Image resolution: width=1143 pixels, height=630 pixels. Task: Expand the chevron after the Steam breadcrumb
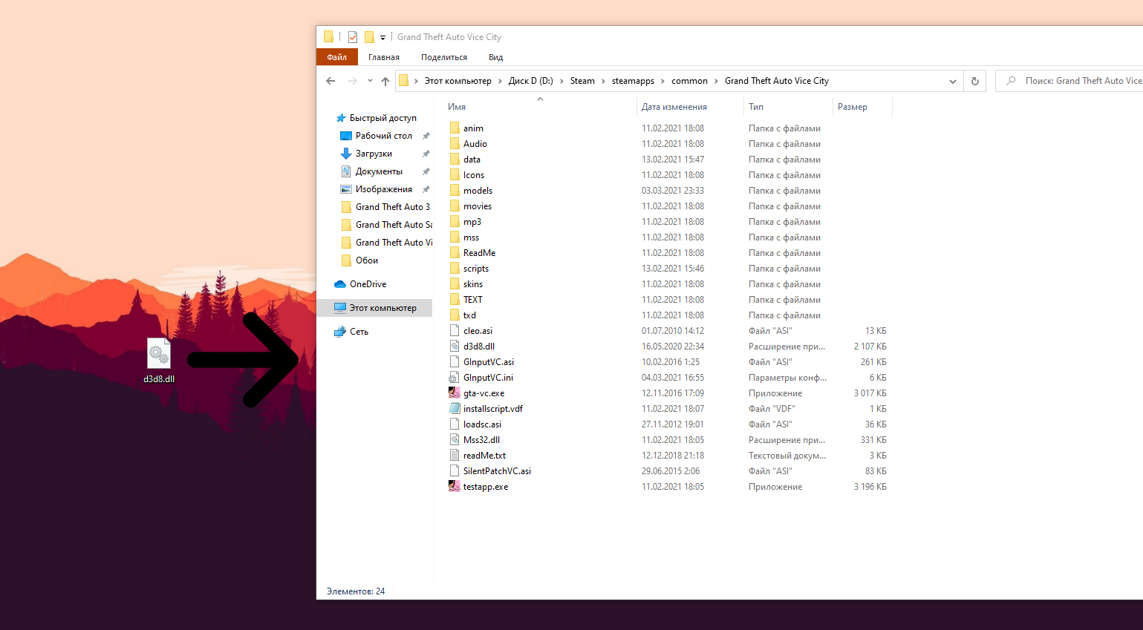coord(603,81)
